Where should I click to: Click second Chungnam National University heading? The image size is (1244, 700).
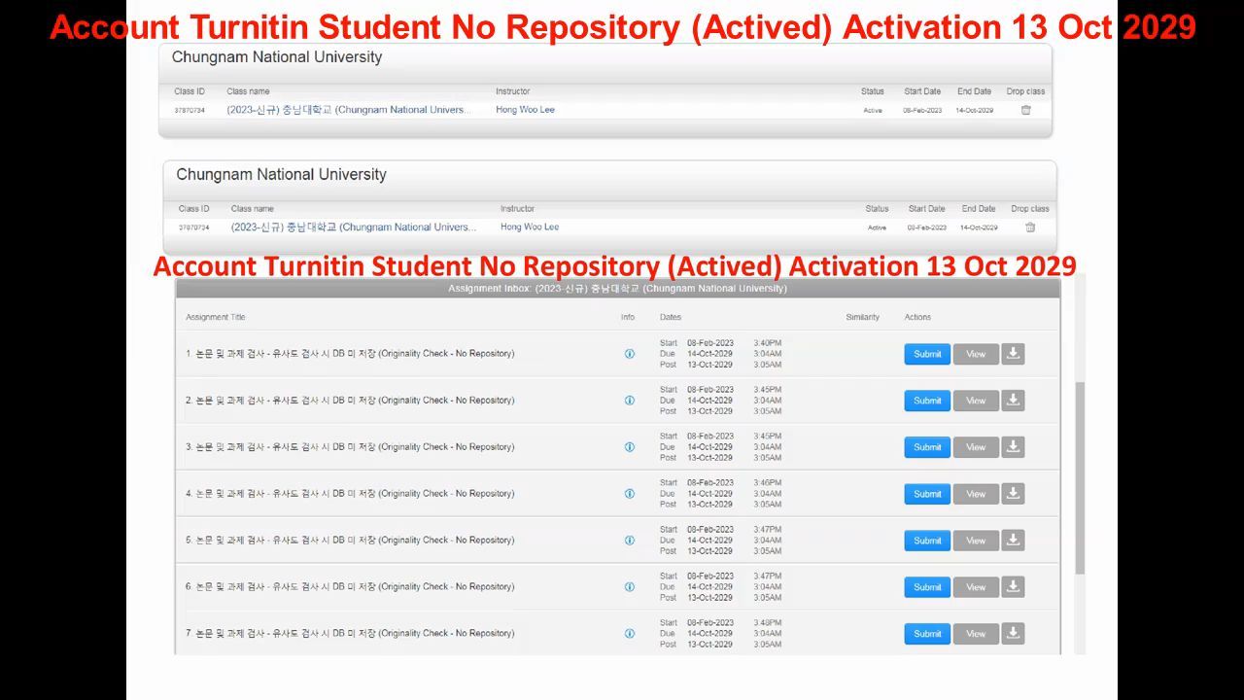(281, 175)
